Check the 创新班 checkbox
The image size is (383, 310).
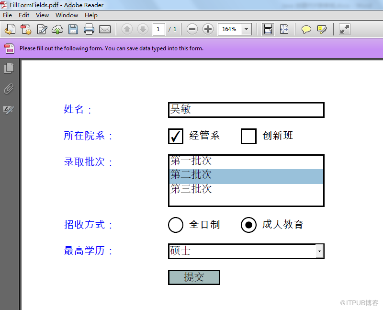click(x=248, y=136)
